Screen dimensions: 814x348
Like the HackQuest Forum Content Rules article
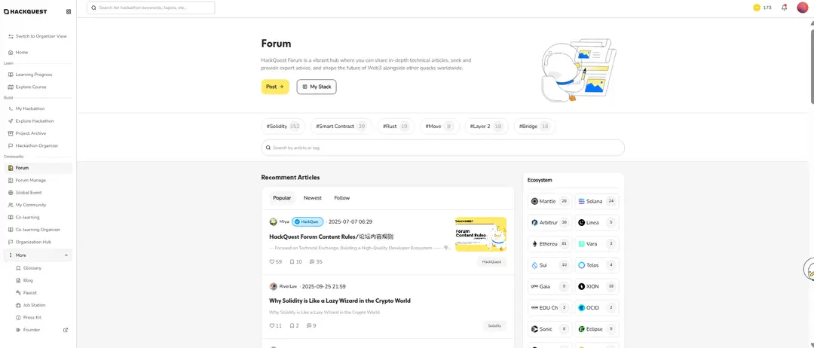272,262
